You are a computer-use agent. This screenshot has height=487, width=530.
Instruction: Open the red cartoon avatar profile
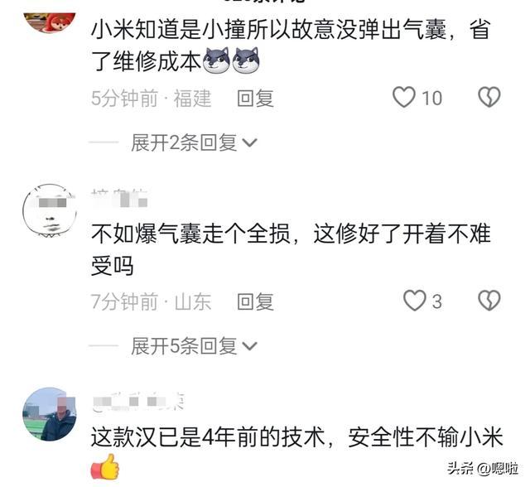tap(50, 22)
